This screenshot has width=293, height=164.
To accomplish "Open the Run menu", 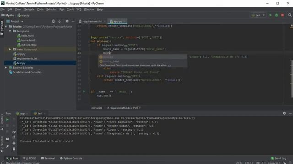I will coord(62,9).
